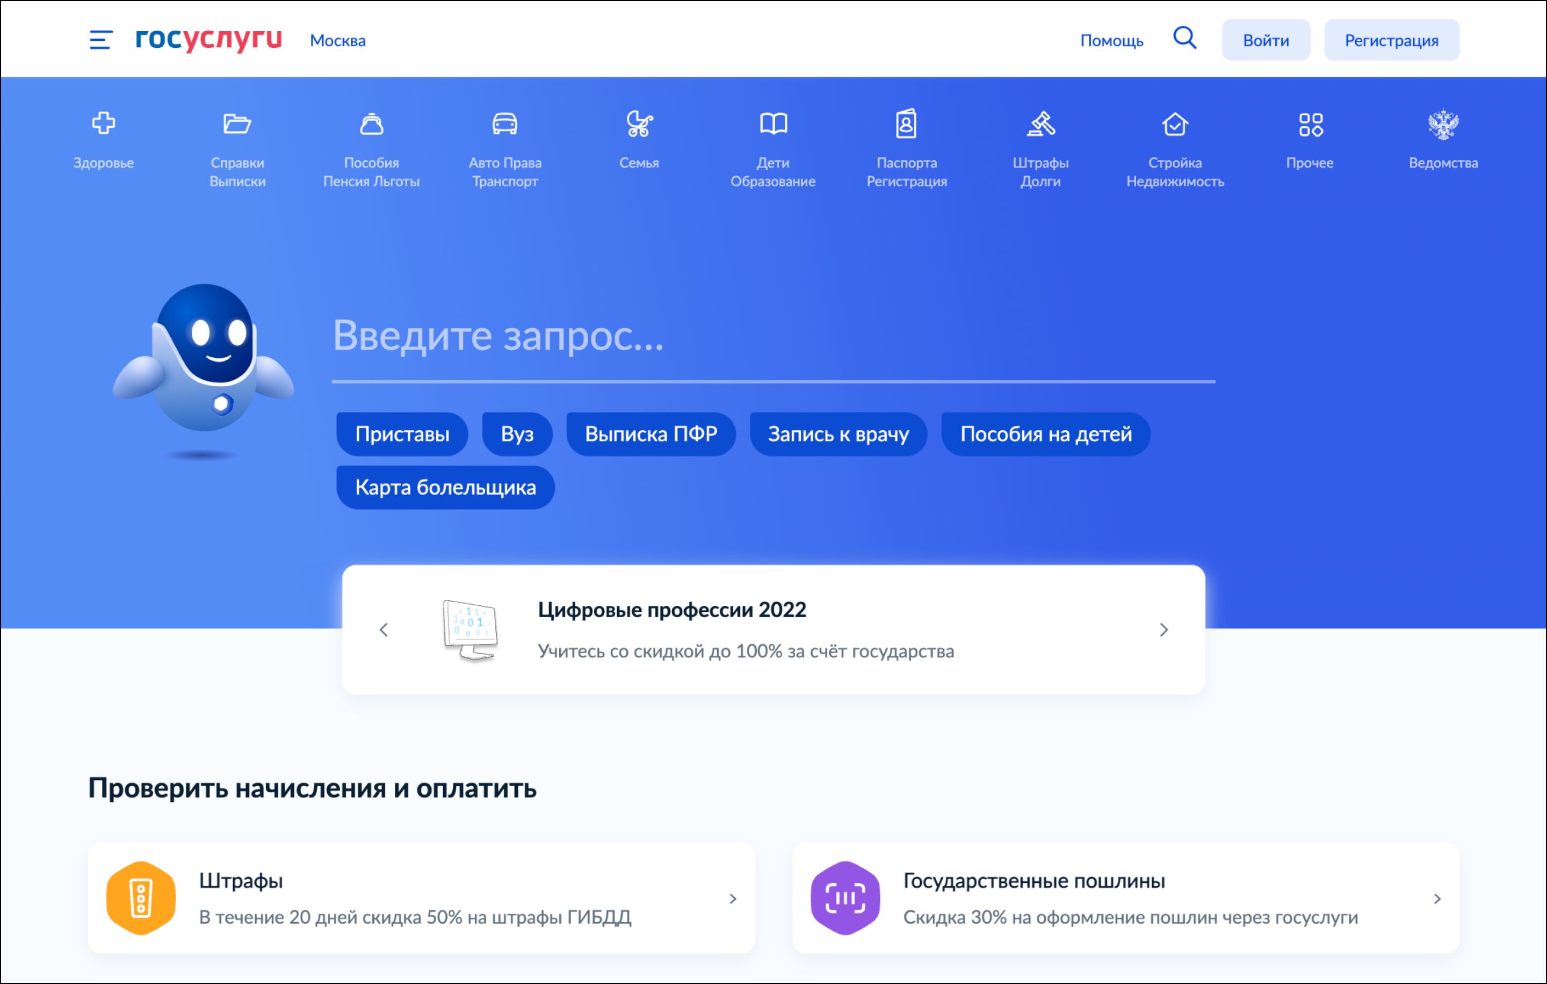The image size is (1547, 984).
Task: Open Здоровье category cross icon
Action: (104, 124)
